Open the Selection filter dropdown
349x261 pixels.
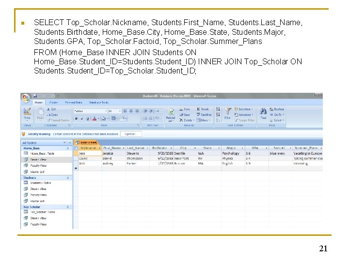click(244, 109)
